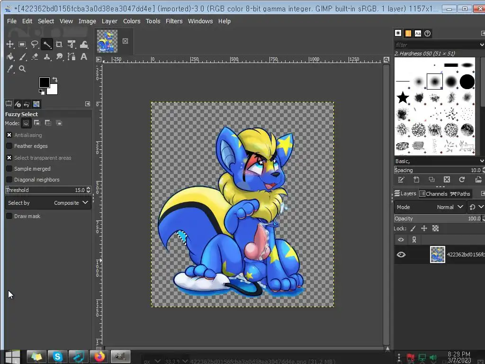Screen dimensions: 485x364
Task: Open the Basic brush tag dropdown
Action: [482, 161]
